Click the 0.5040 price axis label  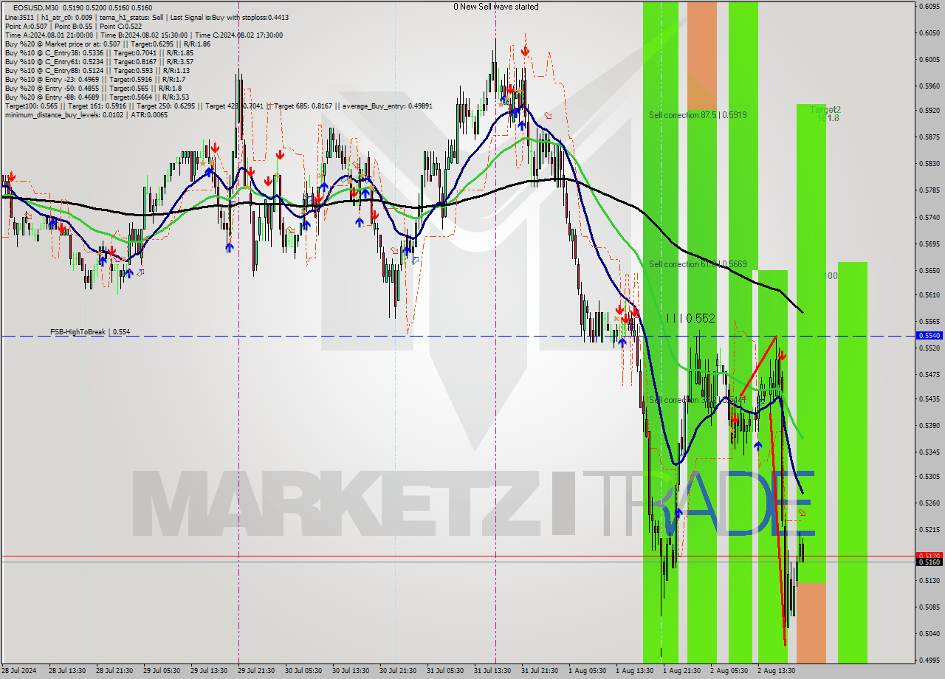929,634
